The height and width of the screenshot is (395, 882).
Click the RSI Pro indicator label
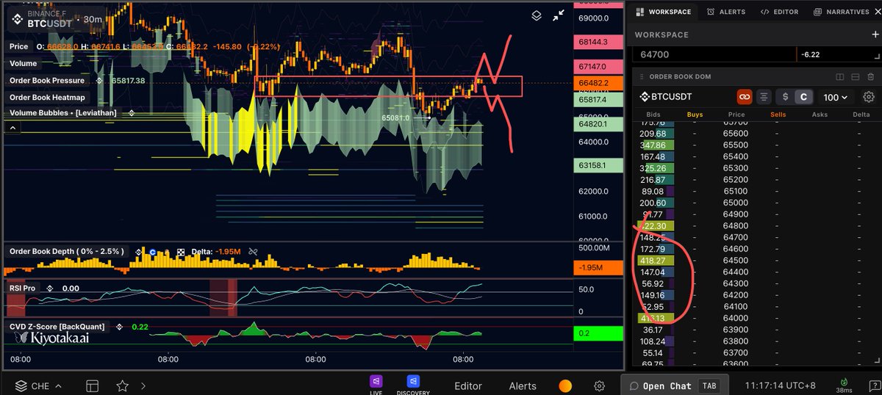[24, 289]
